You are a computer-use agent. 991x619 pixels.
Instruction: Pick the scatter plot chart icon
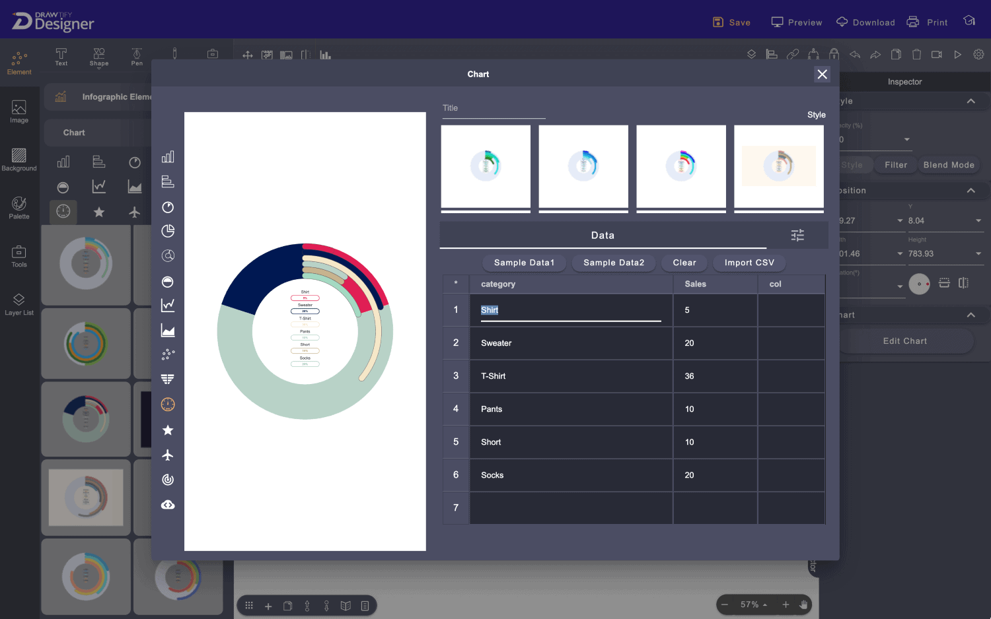168,354
